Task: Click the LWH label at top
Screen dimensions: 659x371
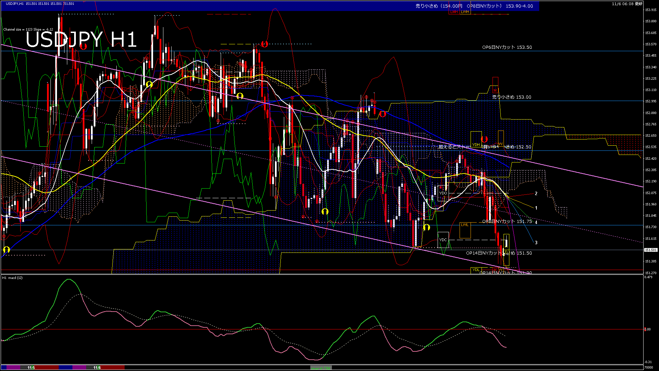Action: coord(465,12)
